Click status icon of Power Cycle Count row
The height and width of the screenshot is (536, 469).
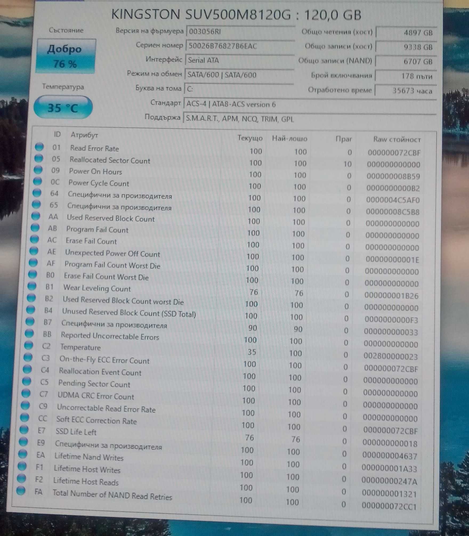click(38, 181)
